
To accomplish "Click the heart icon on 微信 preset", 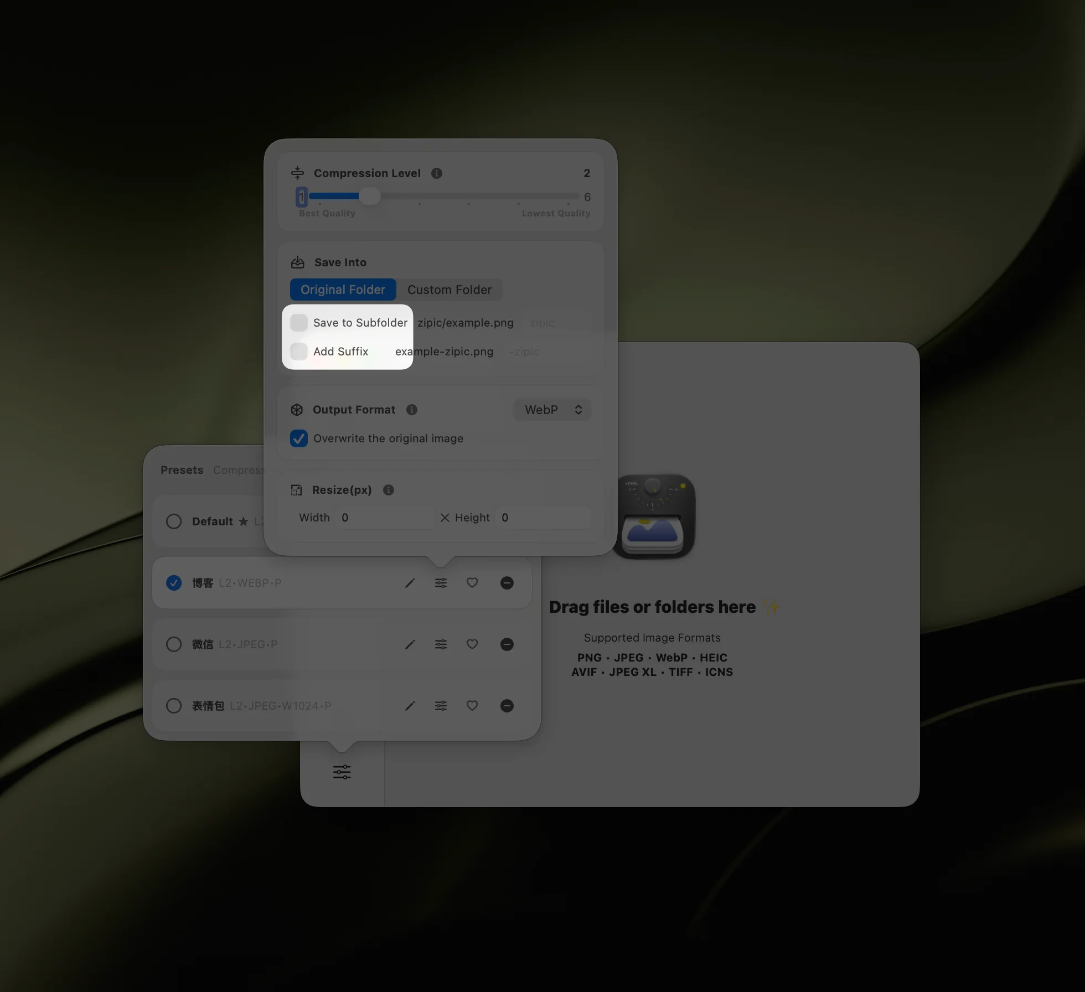I will tap(472, 644).
